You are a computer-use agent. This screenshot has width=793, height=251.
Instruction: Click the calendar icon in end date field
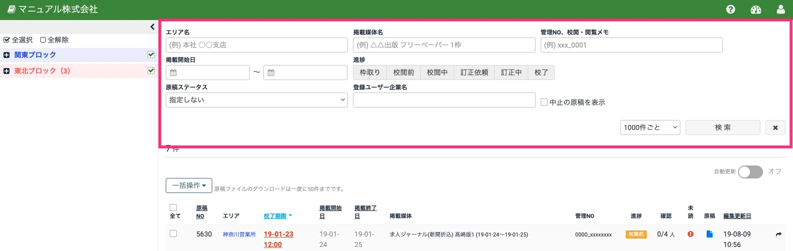click(271, 72)
